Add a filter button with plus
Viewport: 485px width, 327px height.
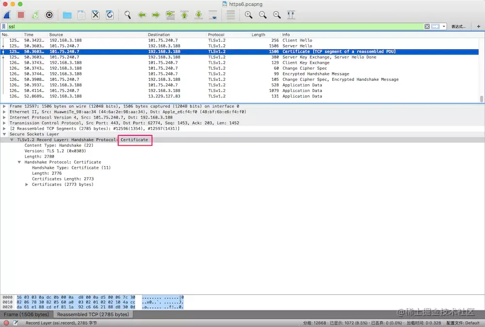[x=479, y=27]
